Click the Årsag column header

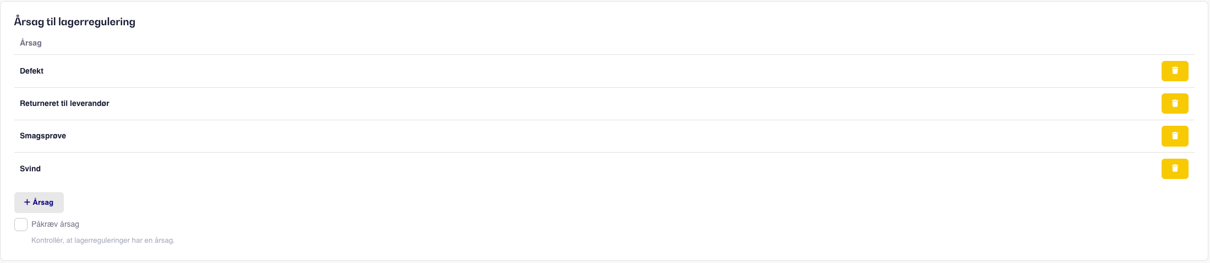click(31, 43)
